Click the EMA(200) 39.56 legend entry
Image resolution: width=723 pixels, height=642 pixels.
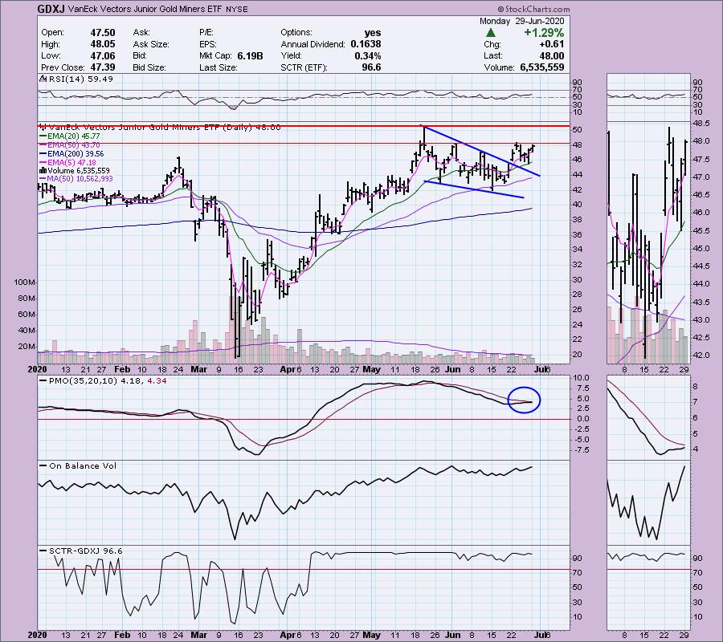[x=72, y=154]
